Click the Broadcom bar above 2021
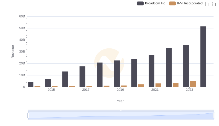The width and height of the screenshot is (219, 126). tap(151, 71)
